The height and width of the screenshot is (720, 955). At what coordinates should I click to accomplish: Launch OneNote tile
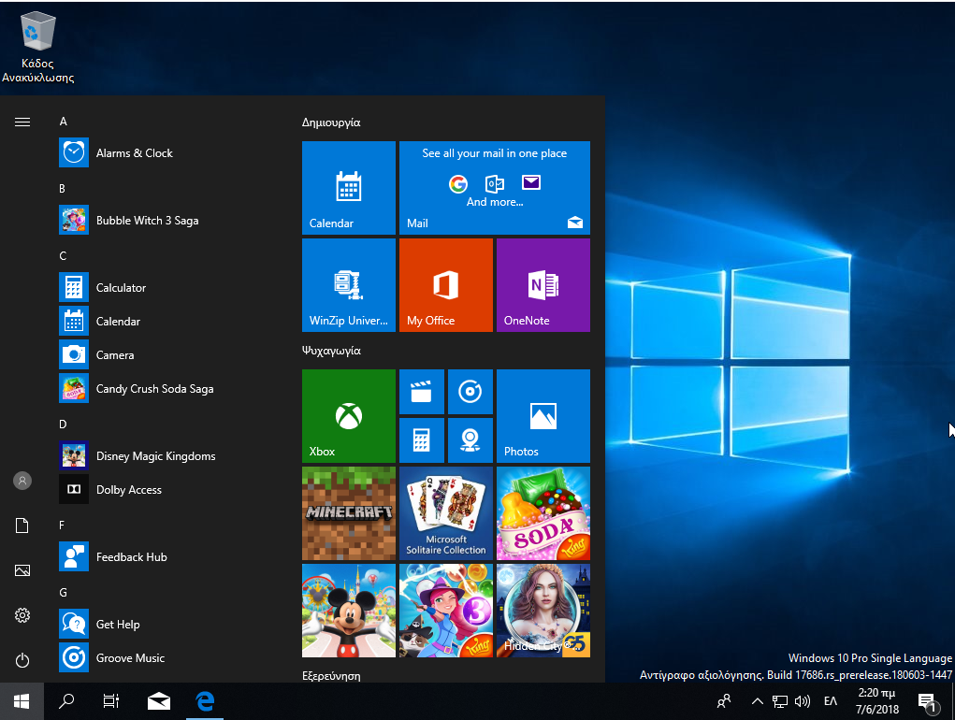tap(543, 285)
